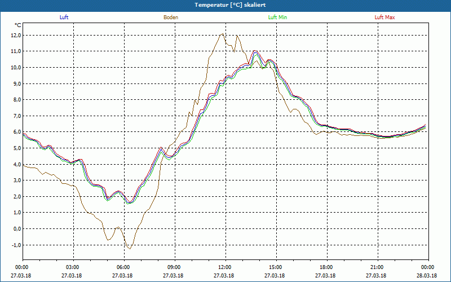Select the 3,0 y-axis value
Viewport: 451px width, 282px height.
(17, 180)
